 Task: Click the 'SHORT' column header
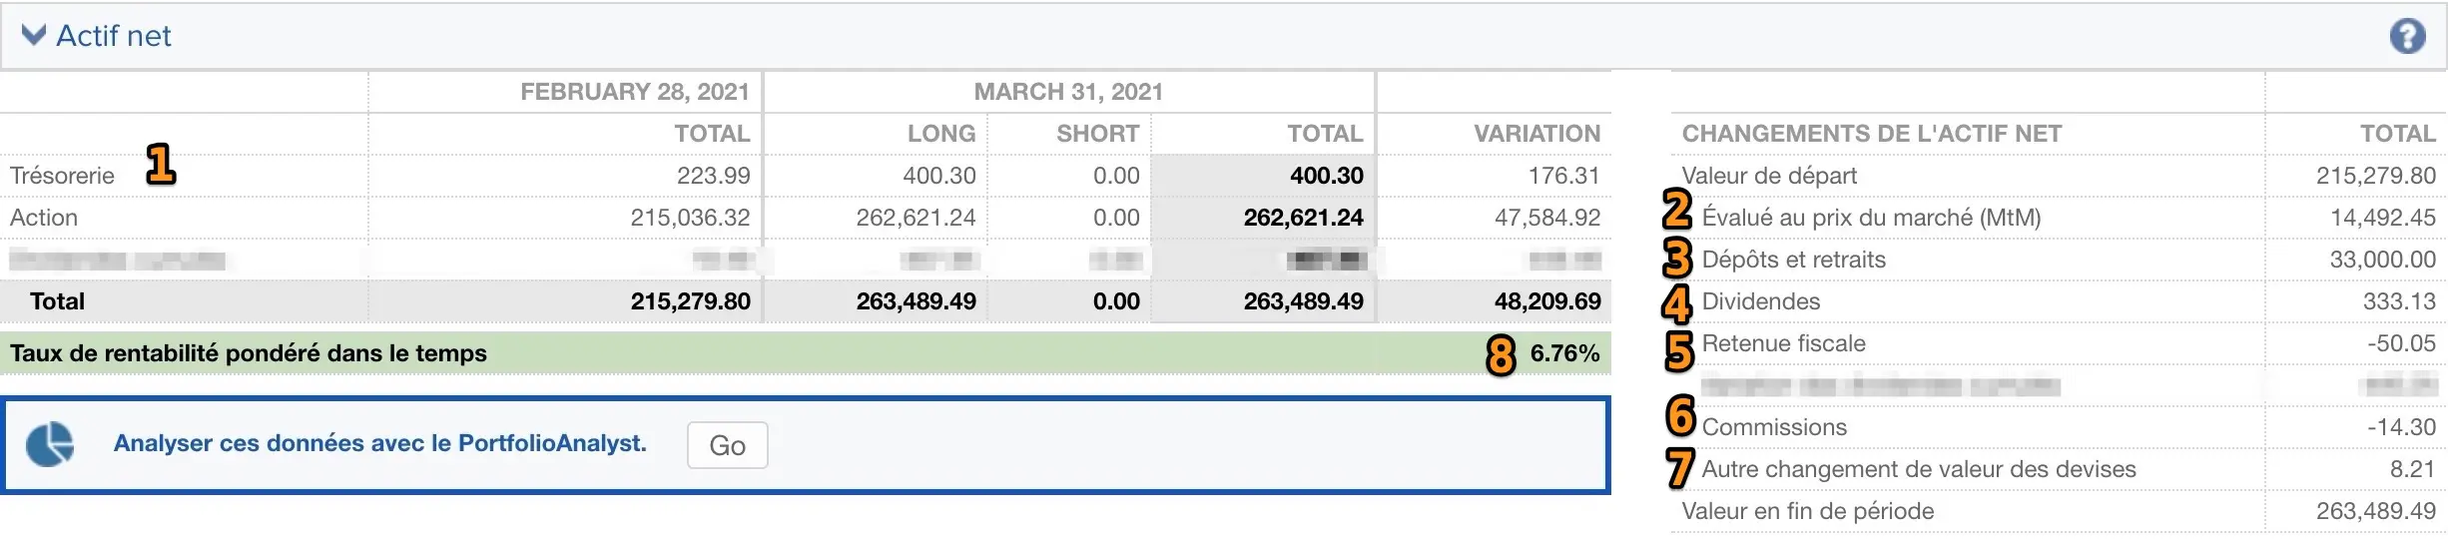pos(1097,134)
